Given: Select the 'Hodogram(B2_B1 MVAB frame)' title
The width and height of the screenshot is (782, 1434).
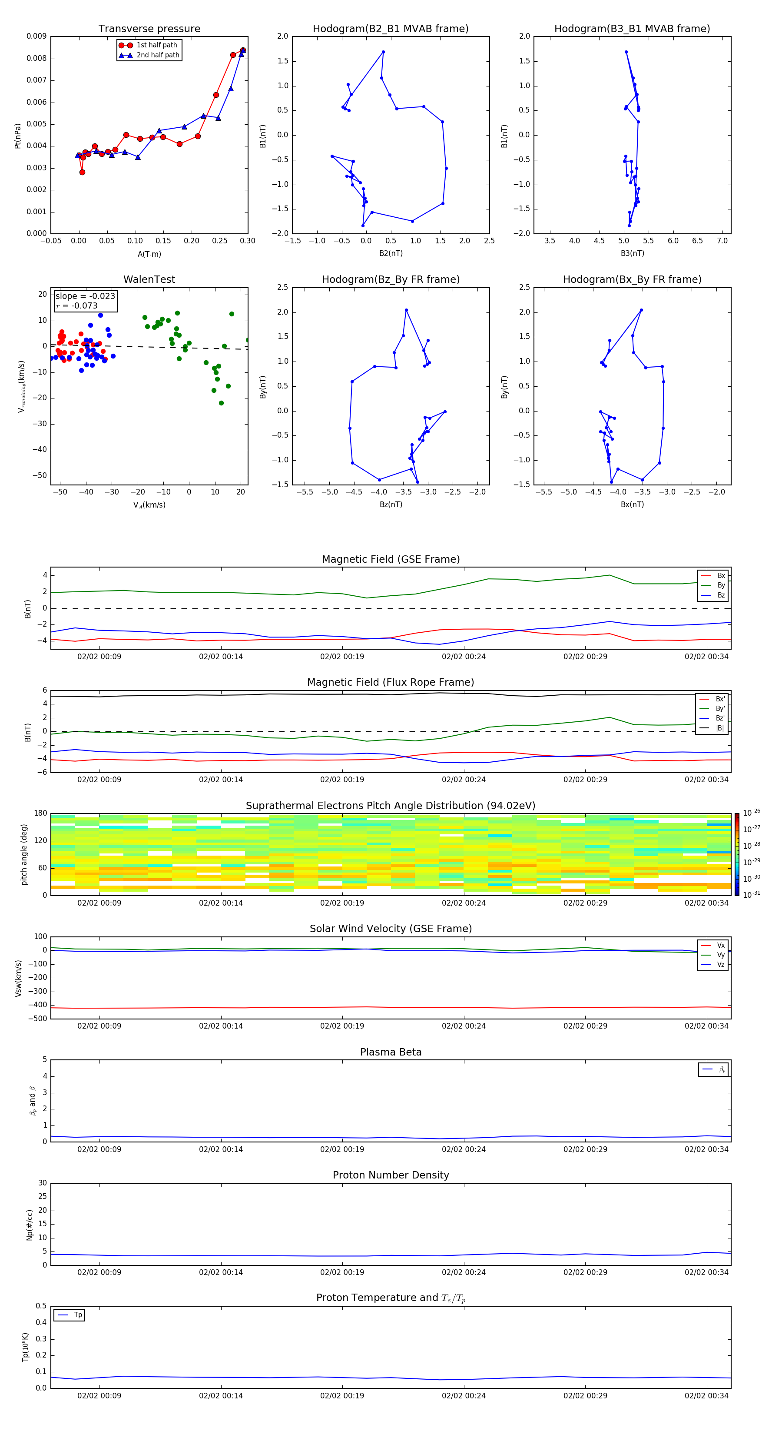Looking at the screenshot, I should point(391,29).
